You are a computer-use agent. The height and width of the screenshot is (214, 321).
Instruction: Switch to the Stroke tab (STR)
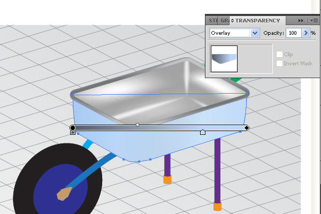point(213,21)
